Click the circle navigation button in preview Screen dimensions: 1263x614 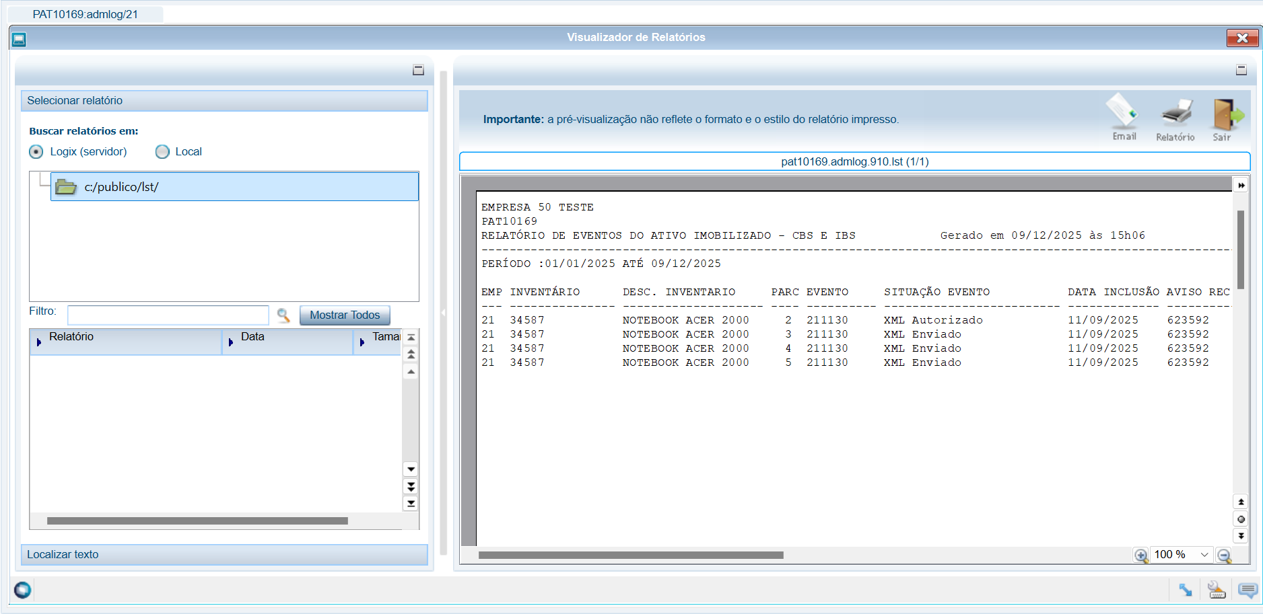tap(1241, 519)
